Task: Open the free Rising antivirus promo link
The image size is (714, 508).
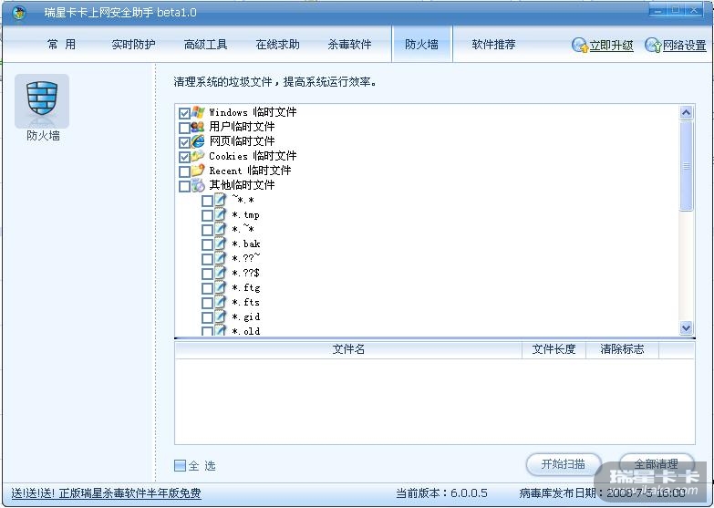Action: click(106, 493)
